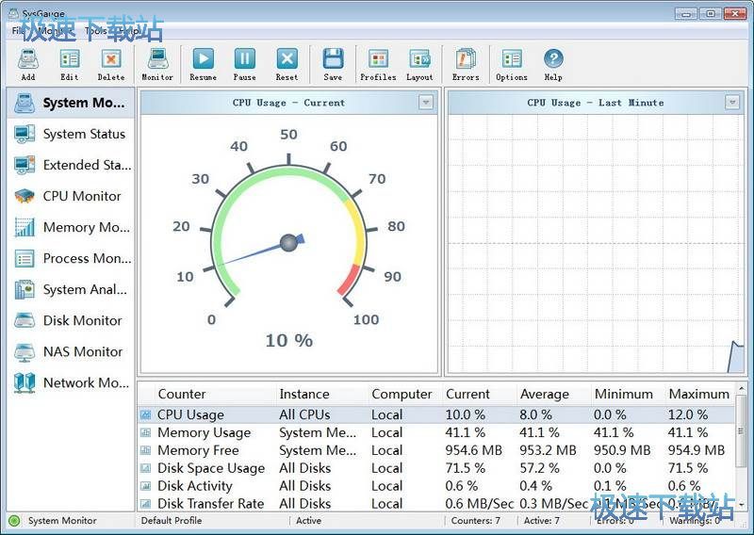Pause monitoring using the Pause icon

pos(244,60)
